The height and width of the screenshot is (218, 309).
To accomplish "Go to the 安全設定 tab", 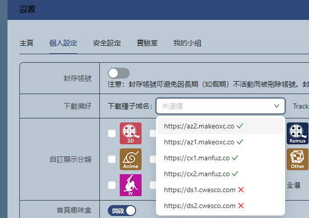I will 107,43.
